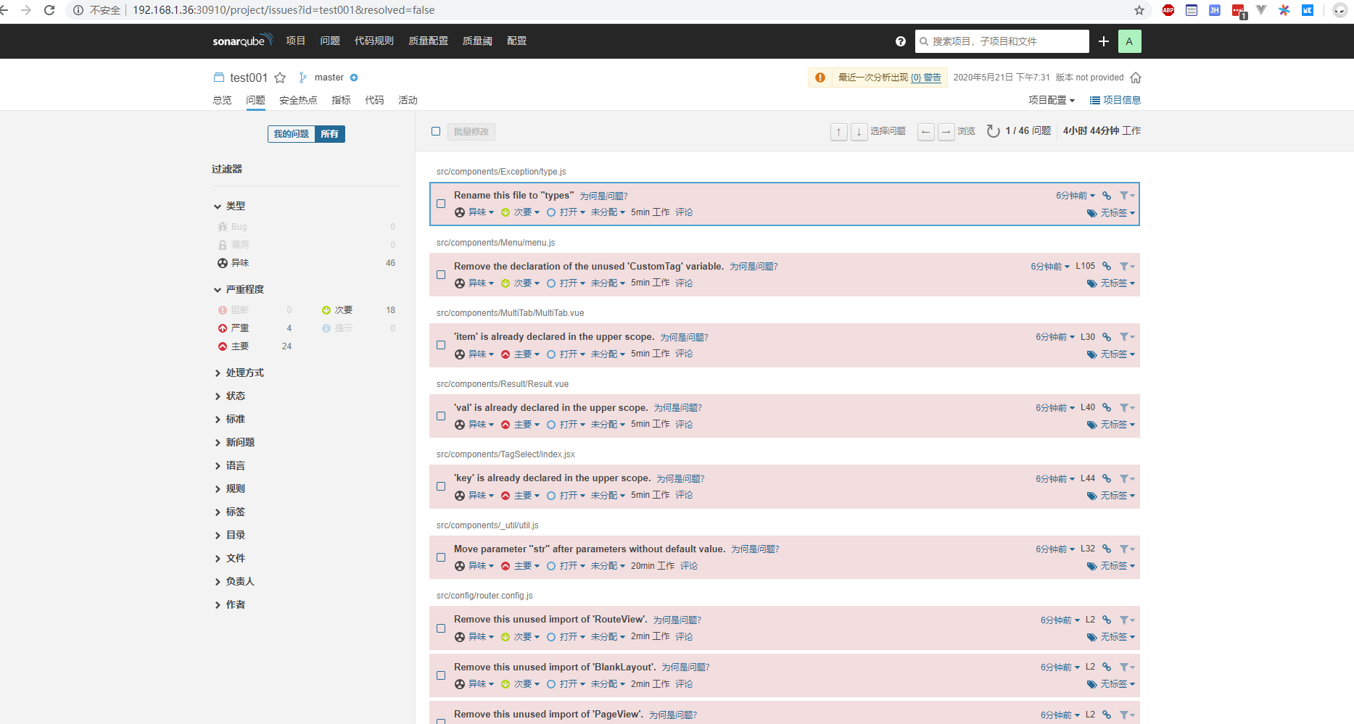This screenshot has height=724, width=1354.
Task: Switch to 安全热点 project tab
Action: (298, 100)
